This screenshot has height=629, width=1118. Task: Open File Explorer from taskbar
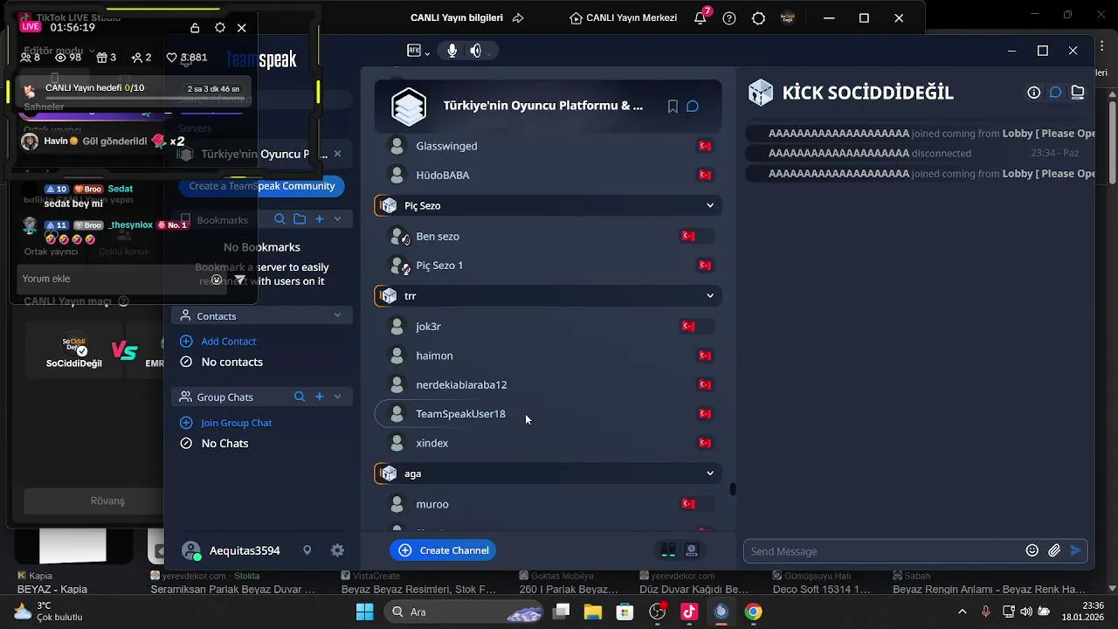pyautogui.click(x=593, y=612)
